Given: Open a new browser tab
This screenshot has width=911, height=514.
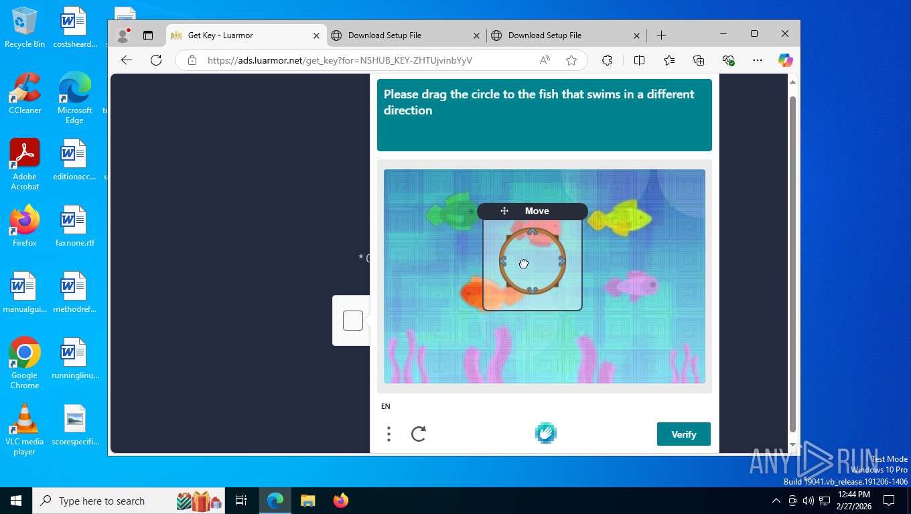Looking at the screenshot, I should 661,35.
